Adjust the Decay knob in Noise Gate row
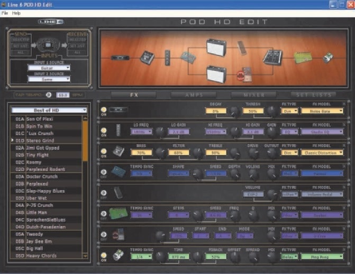Screen dimensions: 355x274 pos(234,111)
